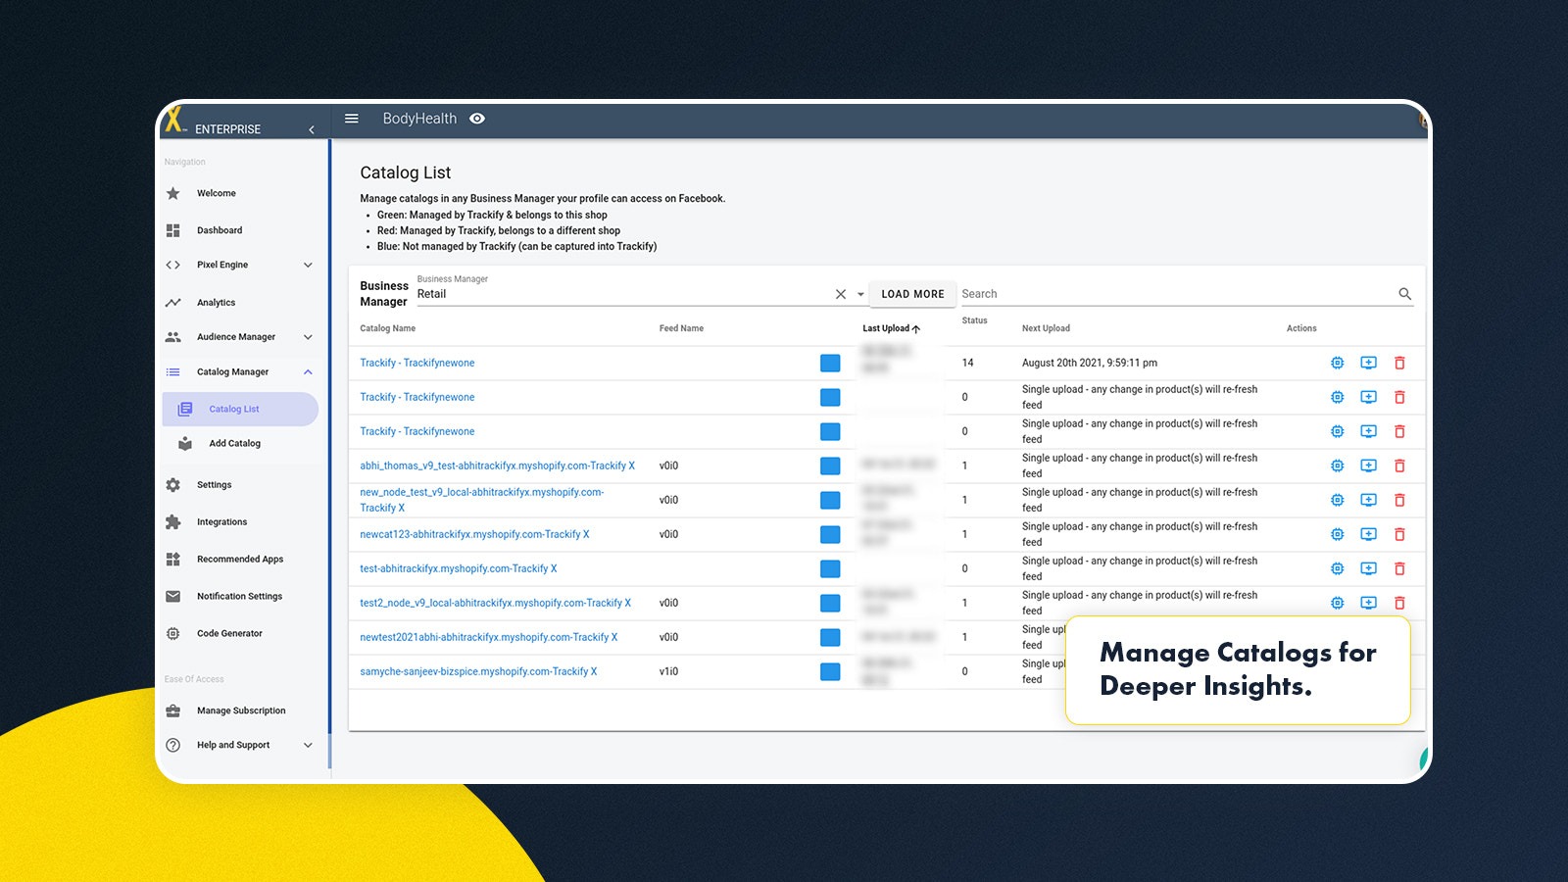Open the test2_node_v9_local catalog link

point(495,603)
